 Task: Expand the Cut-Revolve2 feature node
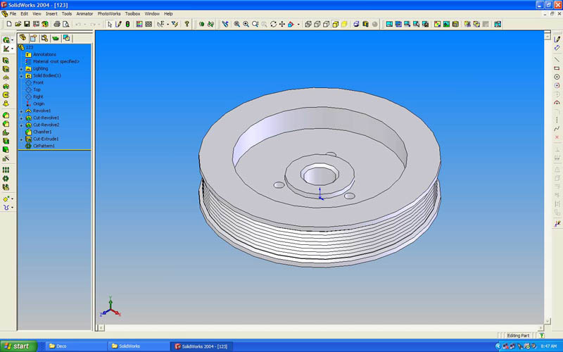21,125
